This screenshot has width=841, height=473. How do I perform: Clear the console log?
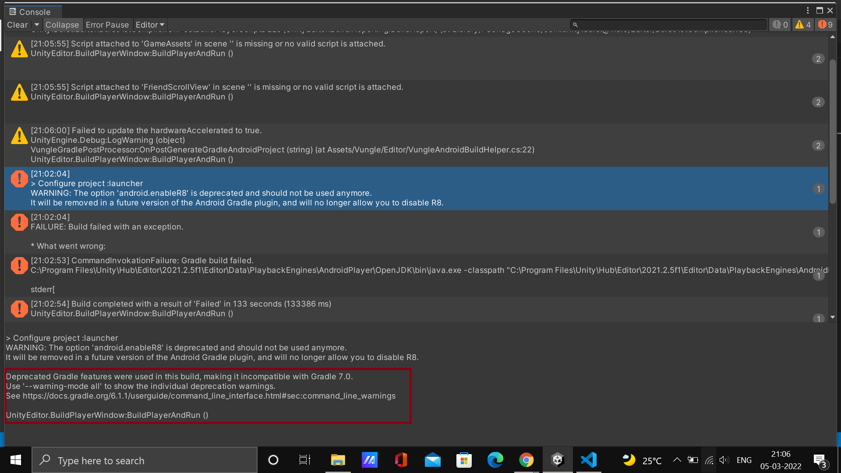pos(18,25)
